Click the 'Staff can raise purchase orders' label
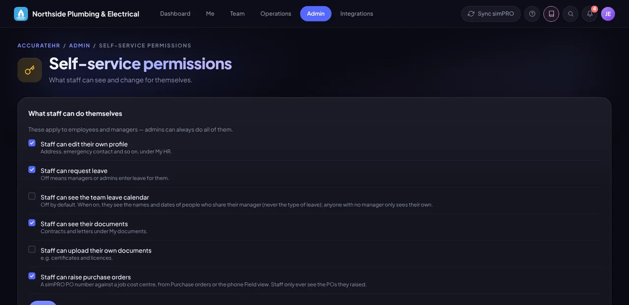Screen dimensions: 629x305 click(x=86, y=277)
